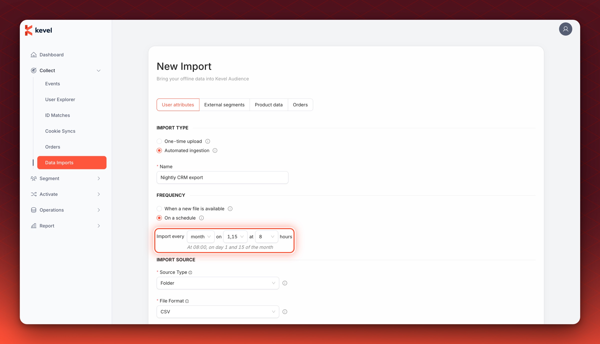Collapse the Collect menu chevron
600x344 pixels.
point(98,71)
